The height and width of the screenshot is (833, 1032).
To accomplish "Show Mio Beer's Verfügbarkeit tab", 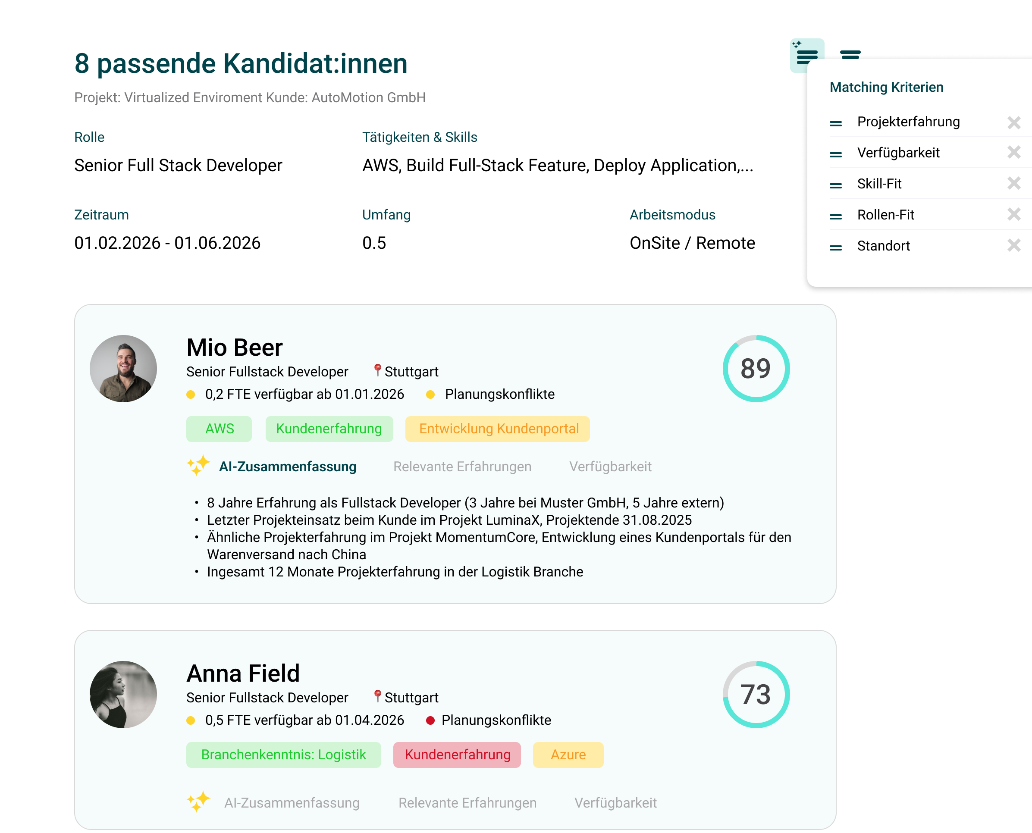I will 610,467.
